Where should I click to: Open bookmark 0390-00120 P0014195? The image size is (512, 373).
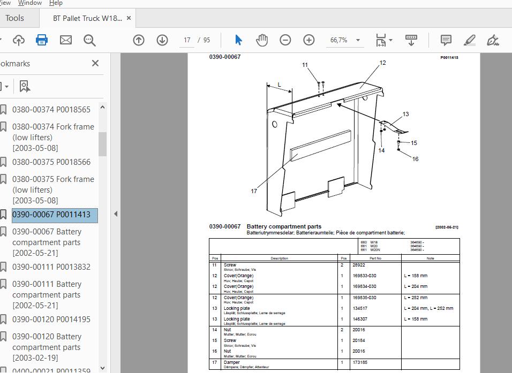coord(51,319)
